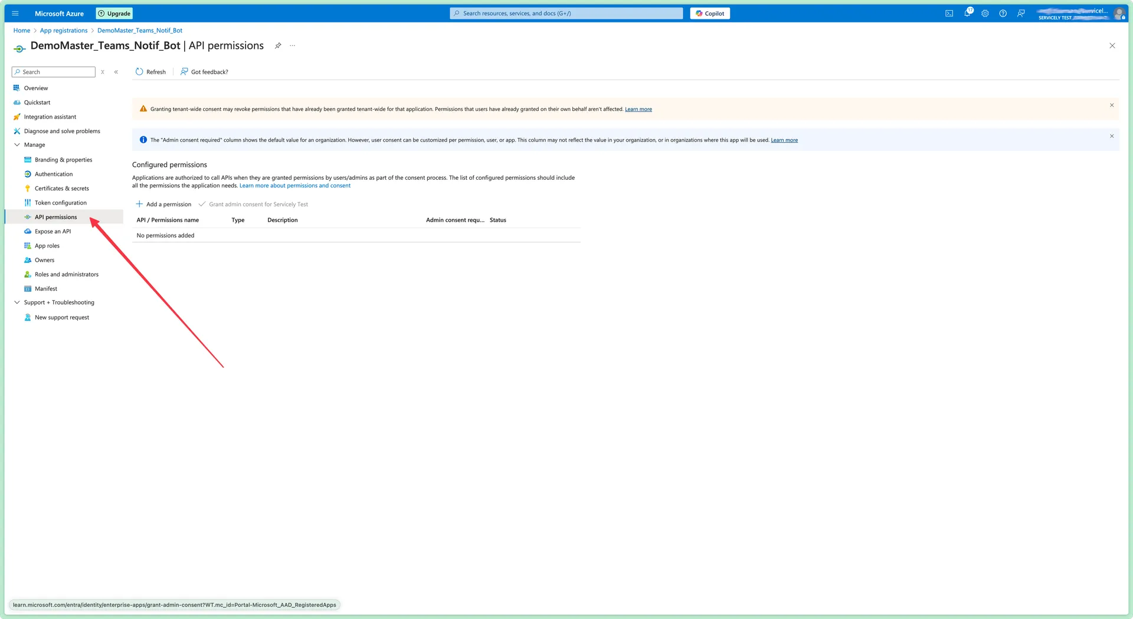1133x619 pixels.
Task: Click Add a permission
Action: [x=163, y=204]
